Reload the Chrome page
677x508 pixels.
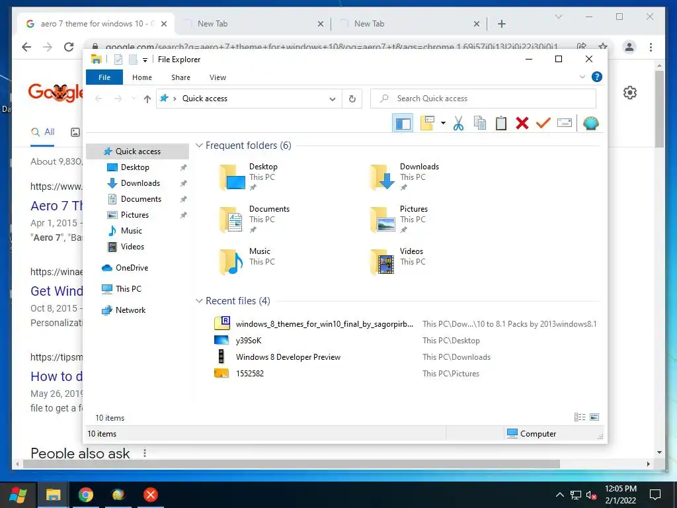click(69, 47)
